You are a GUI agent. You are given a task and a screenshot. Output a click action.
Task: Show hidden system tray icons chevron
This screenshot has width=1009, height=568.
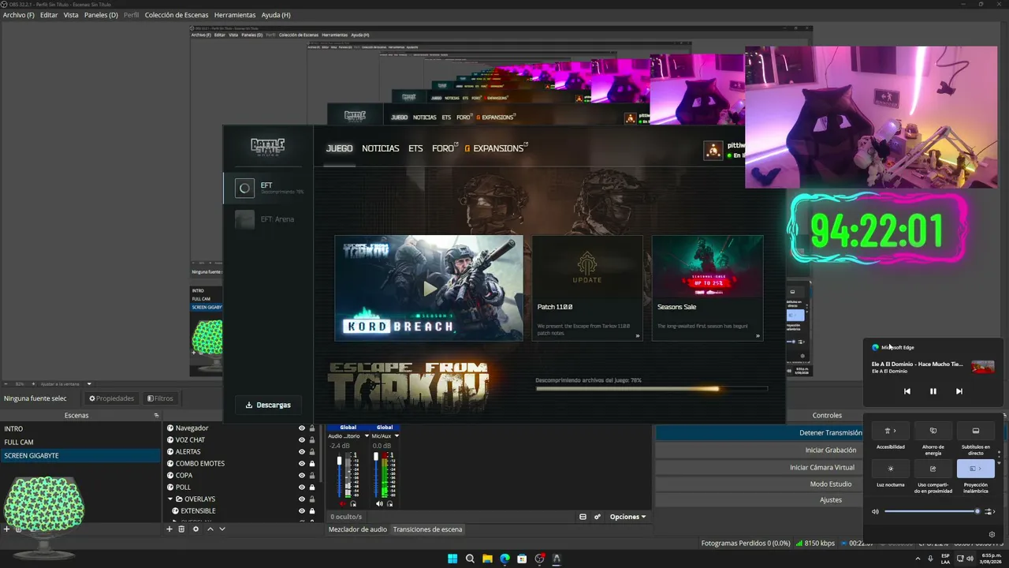point(918,559)
